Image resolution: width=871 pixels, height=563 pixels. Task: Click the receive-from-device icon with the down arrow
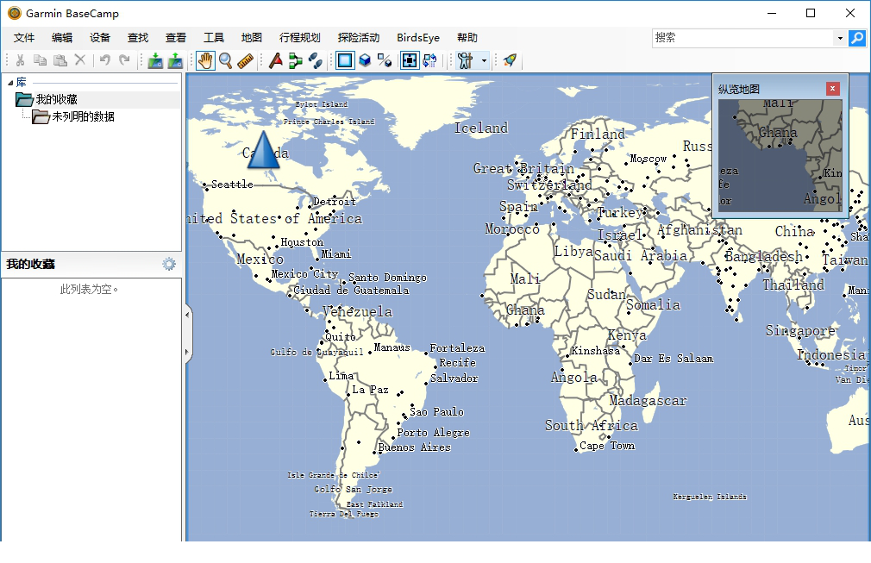pos(155,60)
